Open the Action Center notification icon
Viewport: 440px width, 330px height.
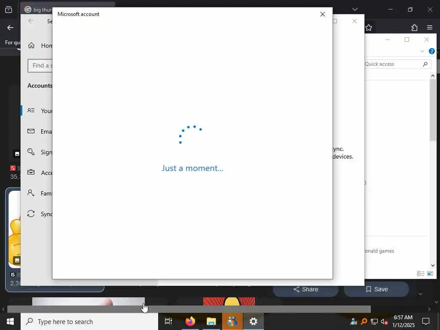[x=426, y=321]
